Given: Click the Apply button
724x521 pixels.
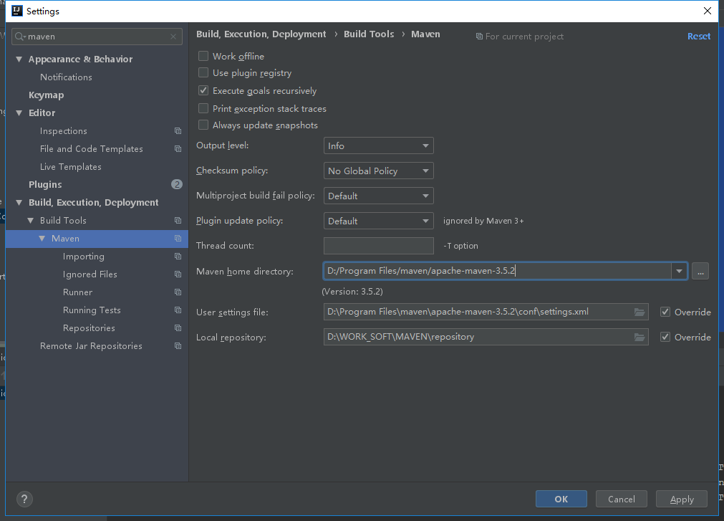Looking at the screenshot, I should 682,499.
